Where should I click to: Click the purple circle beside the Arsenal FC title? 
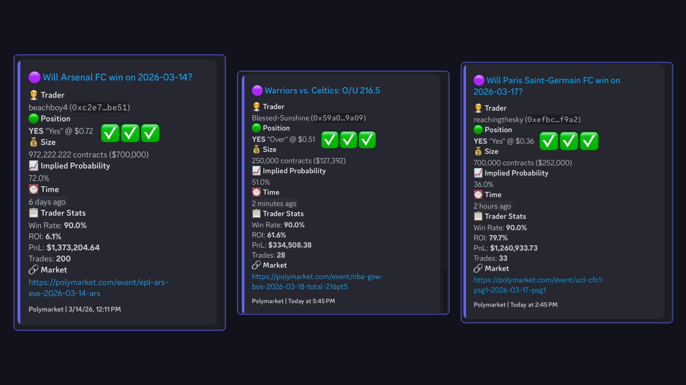point(34,77)
